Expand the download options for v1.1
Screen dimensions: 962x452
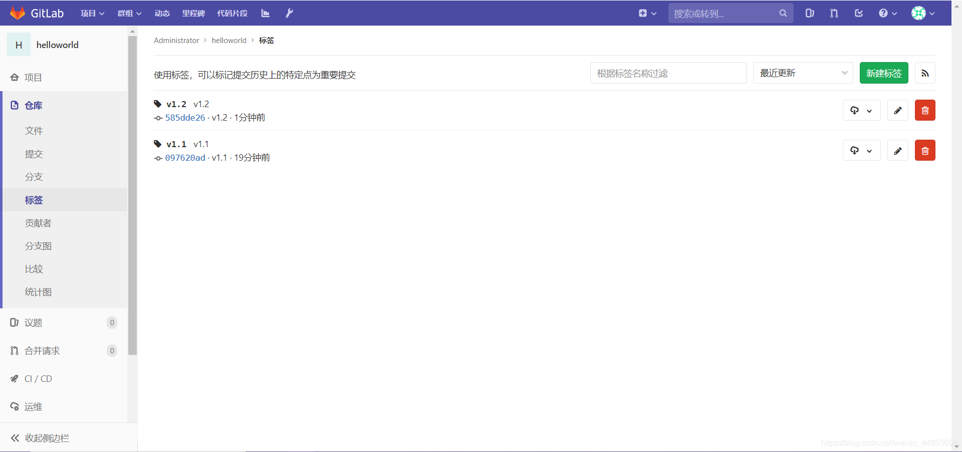coord(870,150)
